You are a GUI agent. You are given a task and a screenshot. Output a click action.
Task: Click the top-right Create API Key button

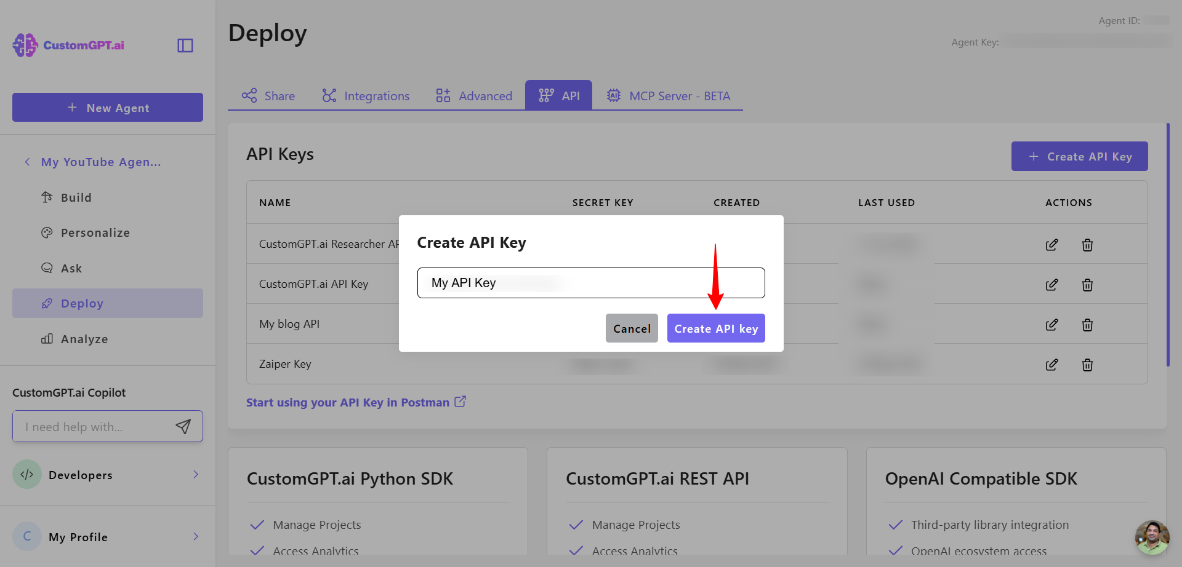pos(1080,156)
